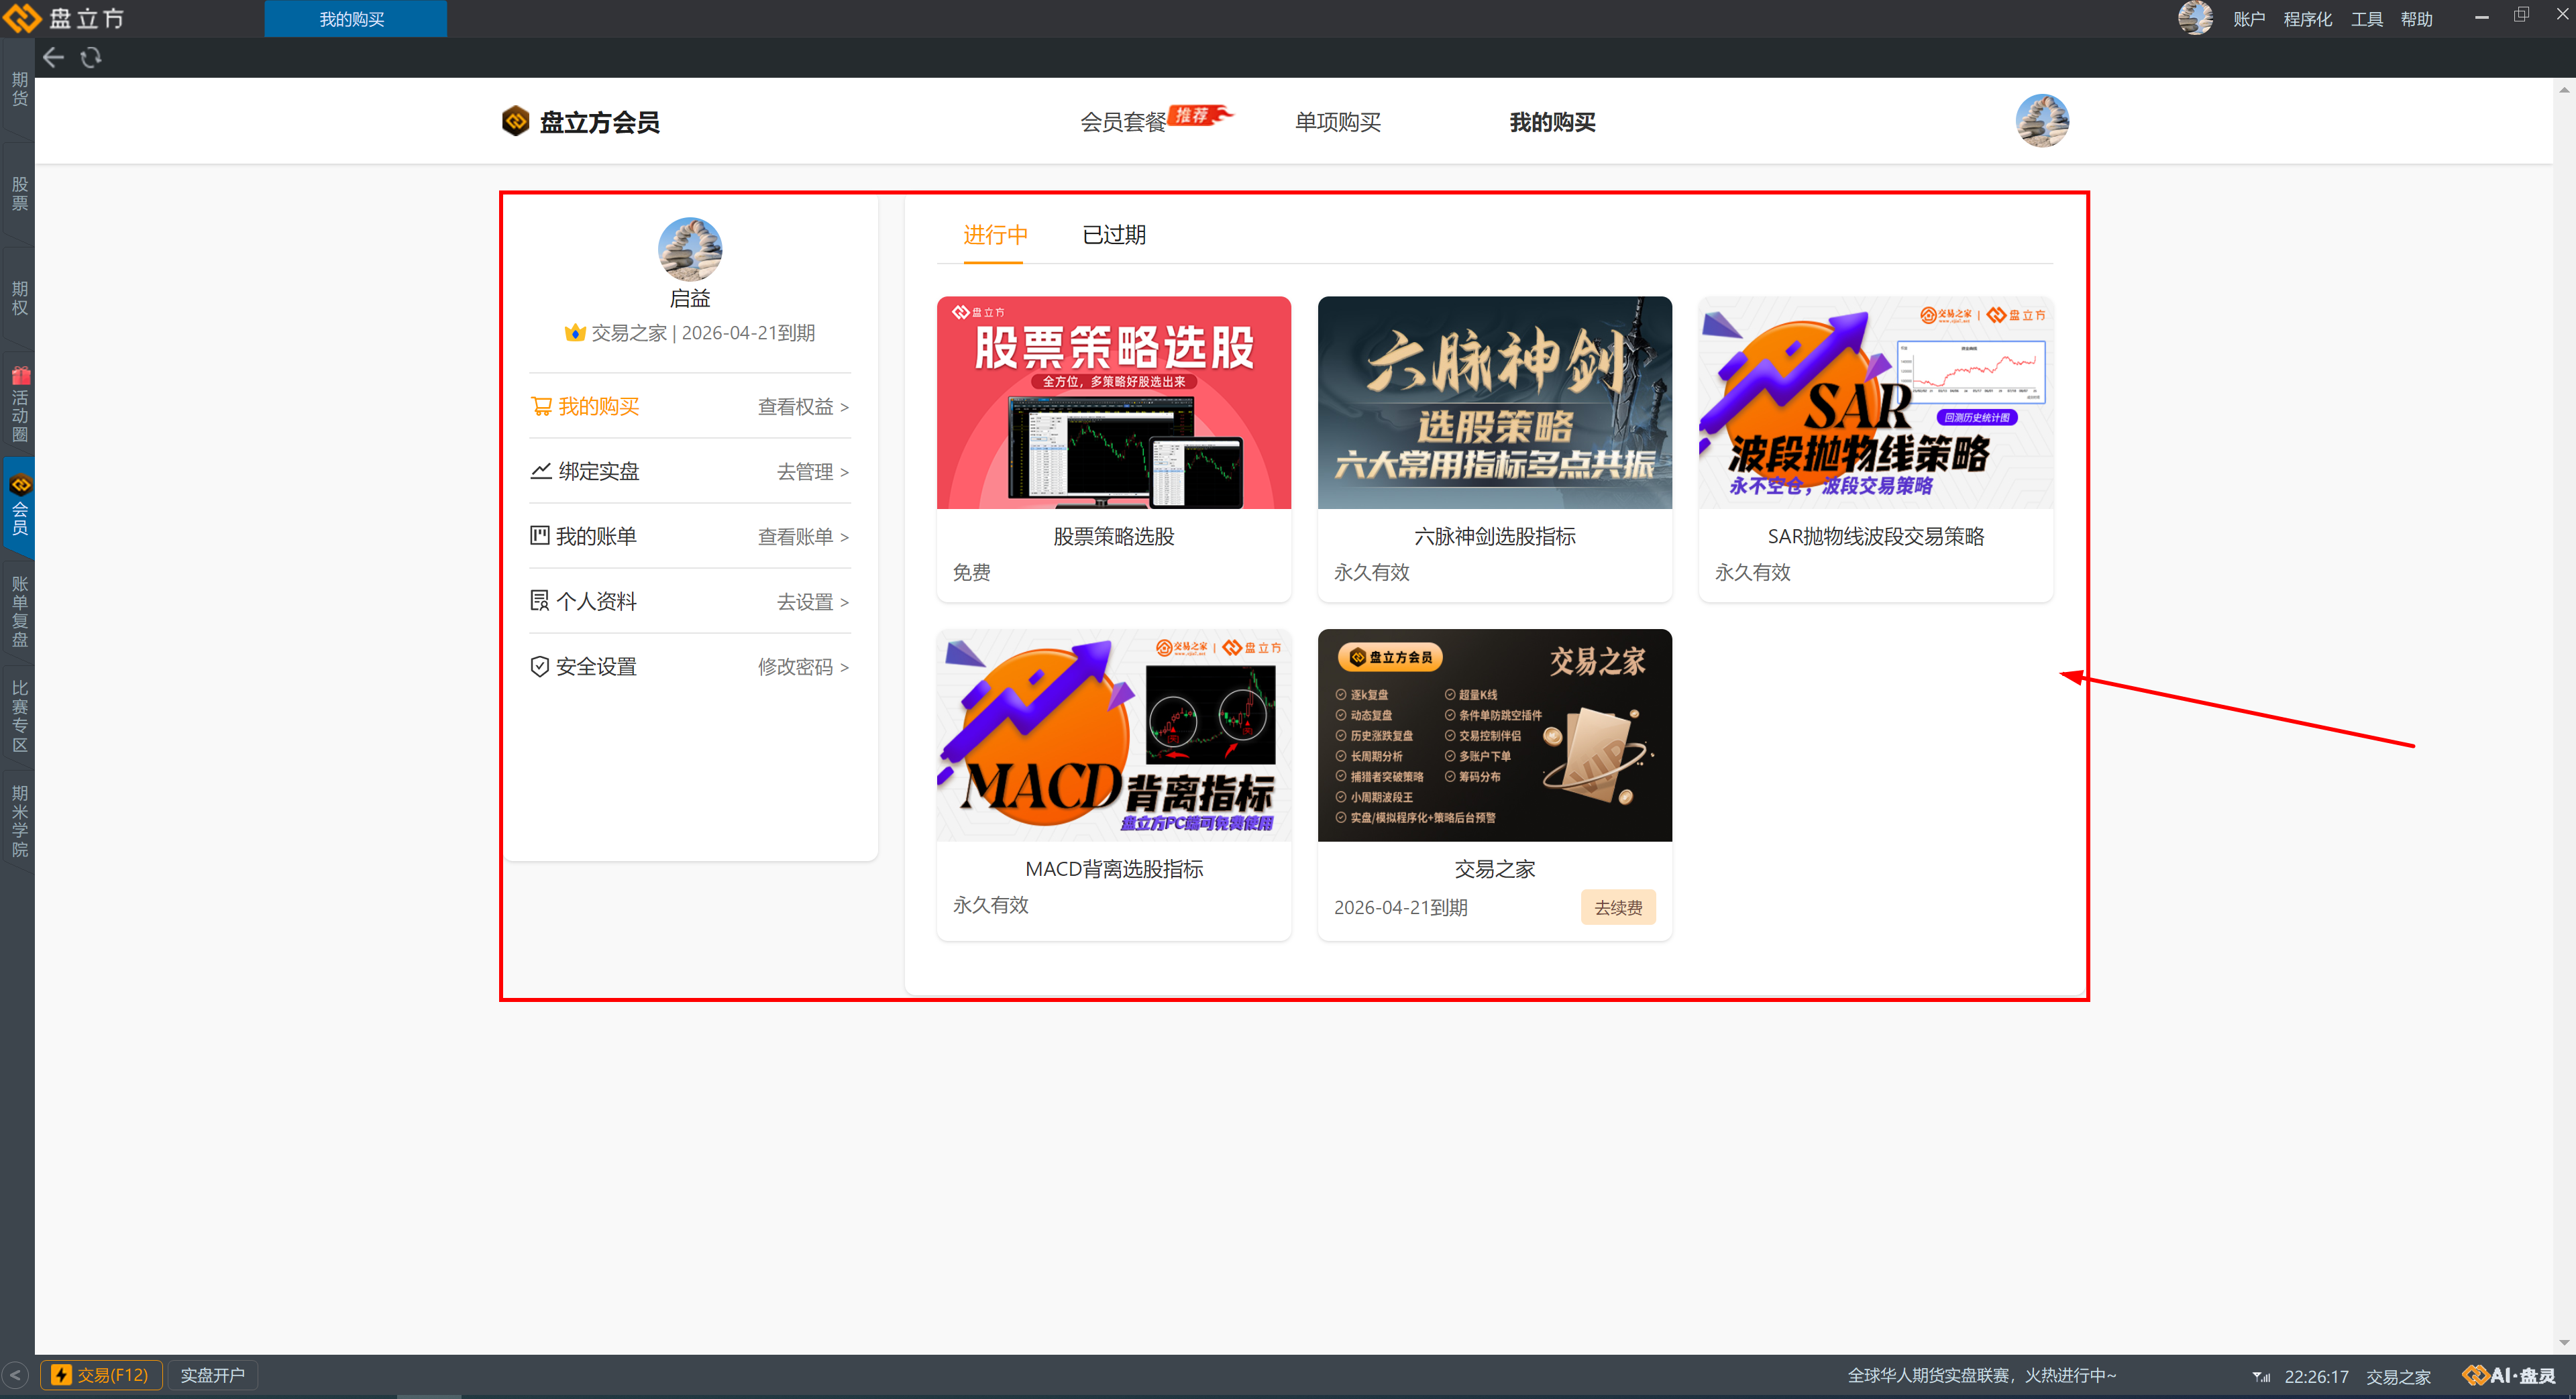The image size is (2576, 1399).
Task: Select 个人资料 in left panel menu
Action: tap(584, 602)
